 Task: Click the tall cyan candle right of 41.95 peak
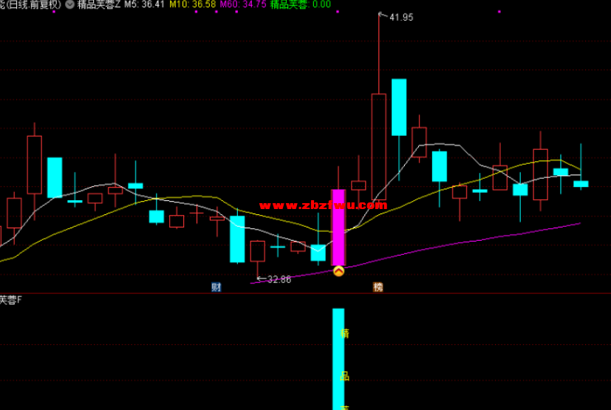click(399, 107)
